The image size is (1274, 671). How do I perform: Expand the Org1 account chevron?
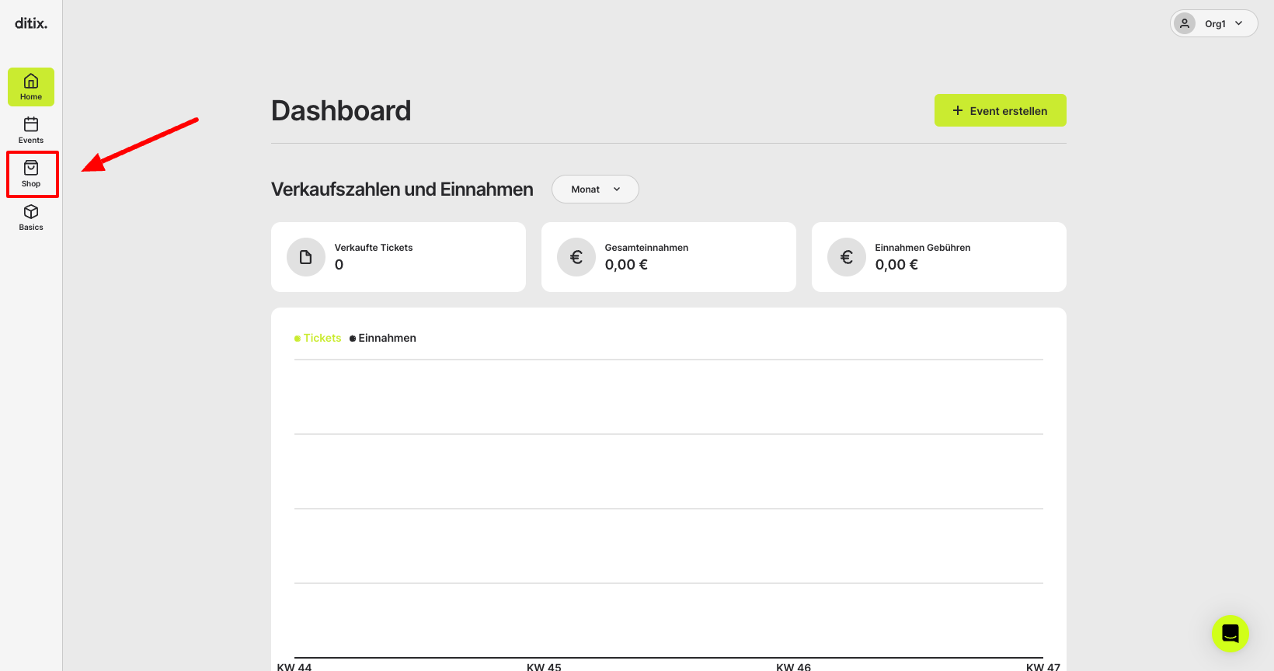1239,23
